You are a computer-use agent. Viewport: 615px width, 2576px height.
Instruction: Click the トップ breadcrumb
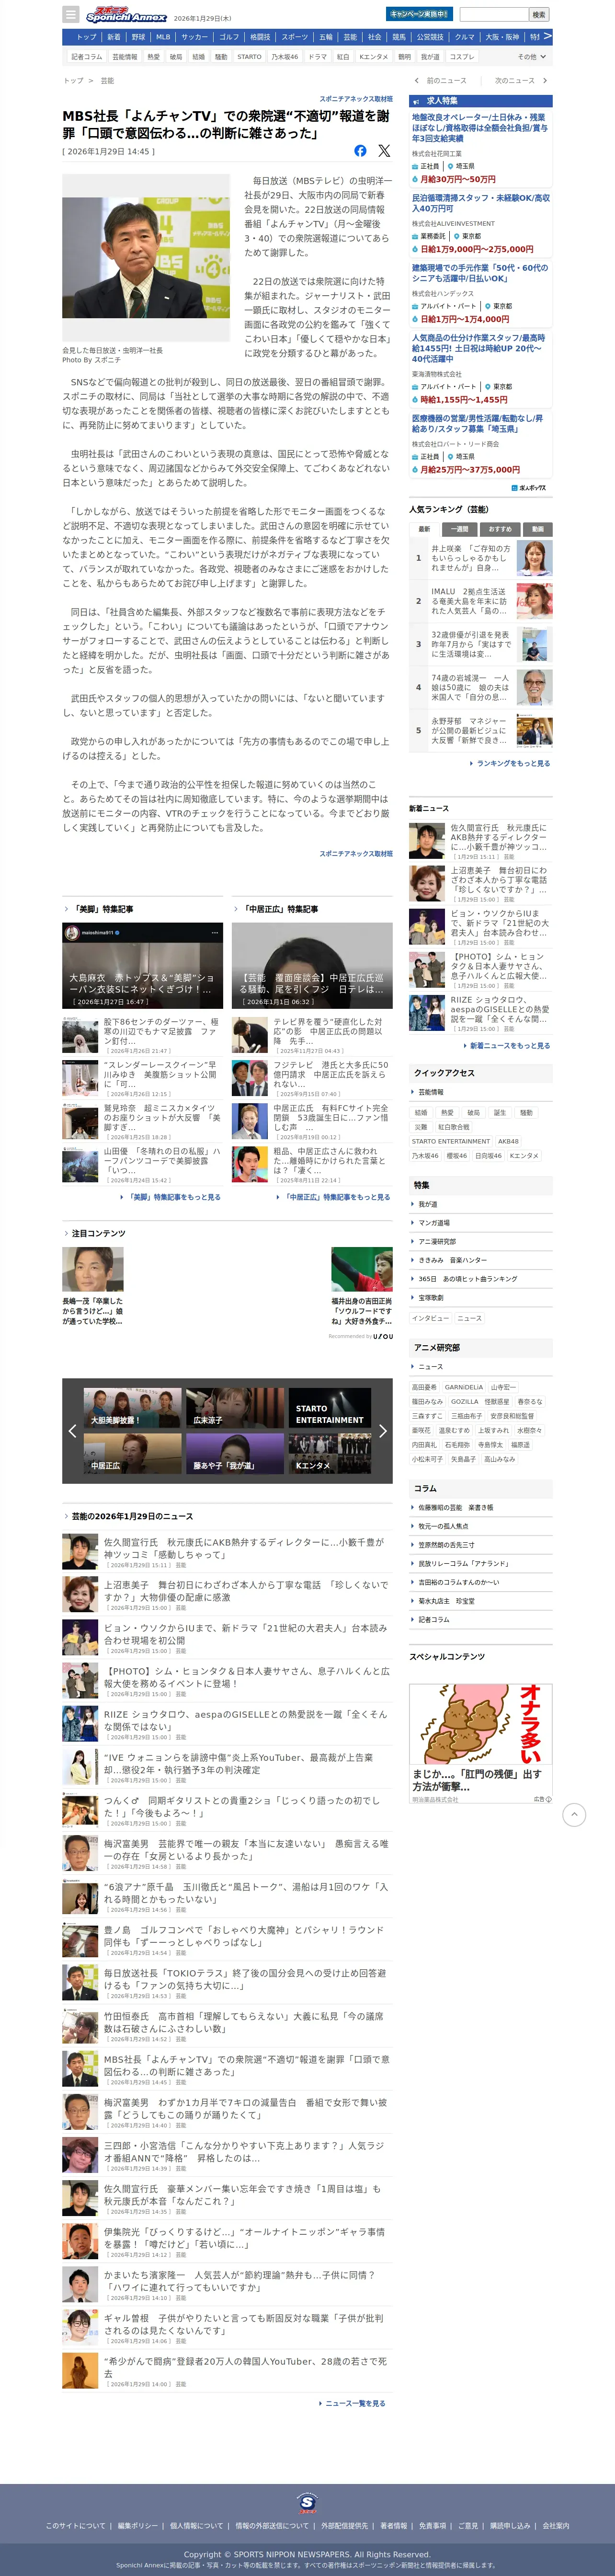pyautogui.click(x=73, y=80)
